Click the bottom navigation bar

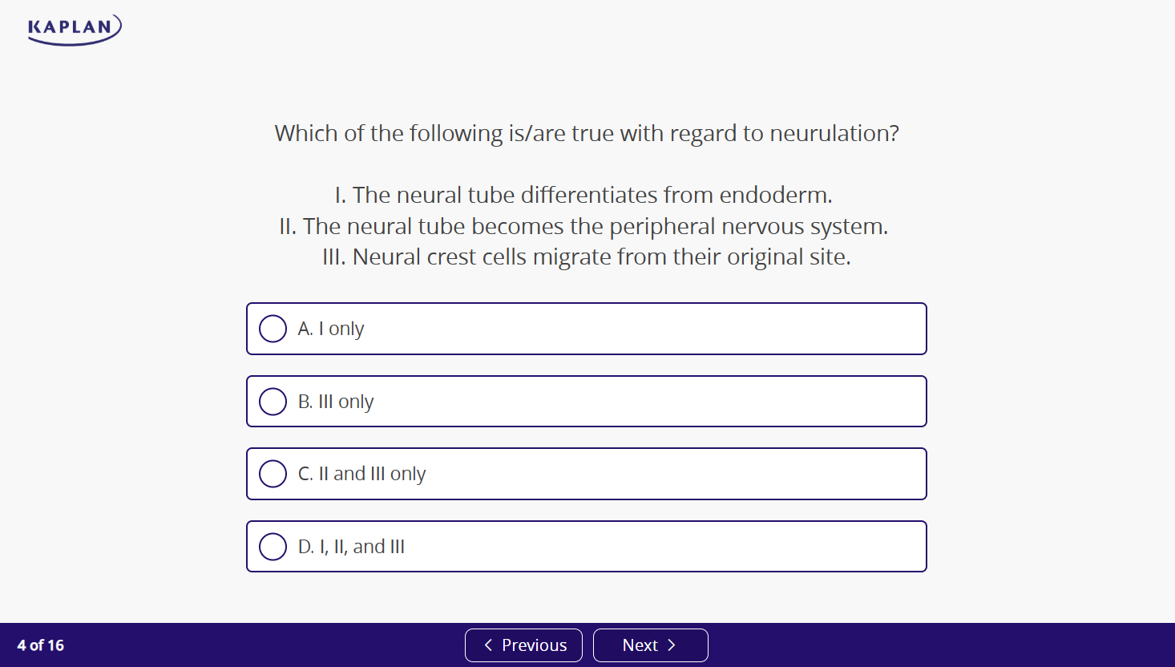[240, 645]
